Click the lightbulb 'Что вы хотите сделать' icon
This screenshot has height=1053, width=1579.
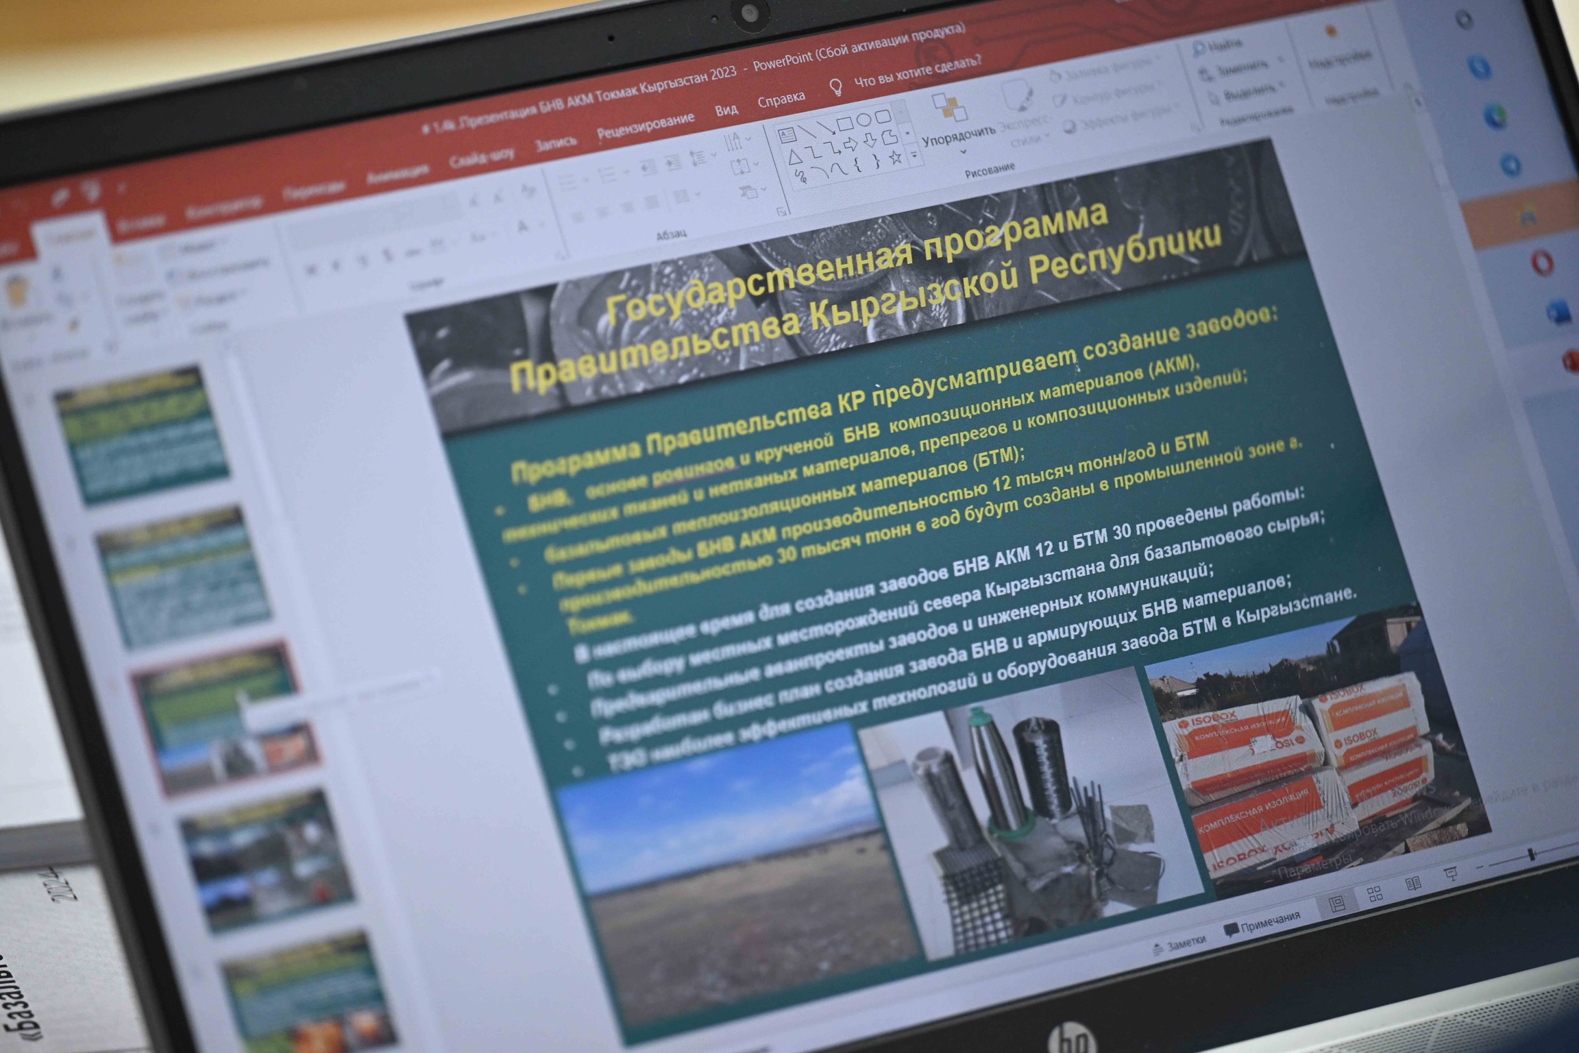coord(835,87)
